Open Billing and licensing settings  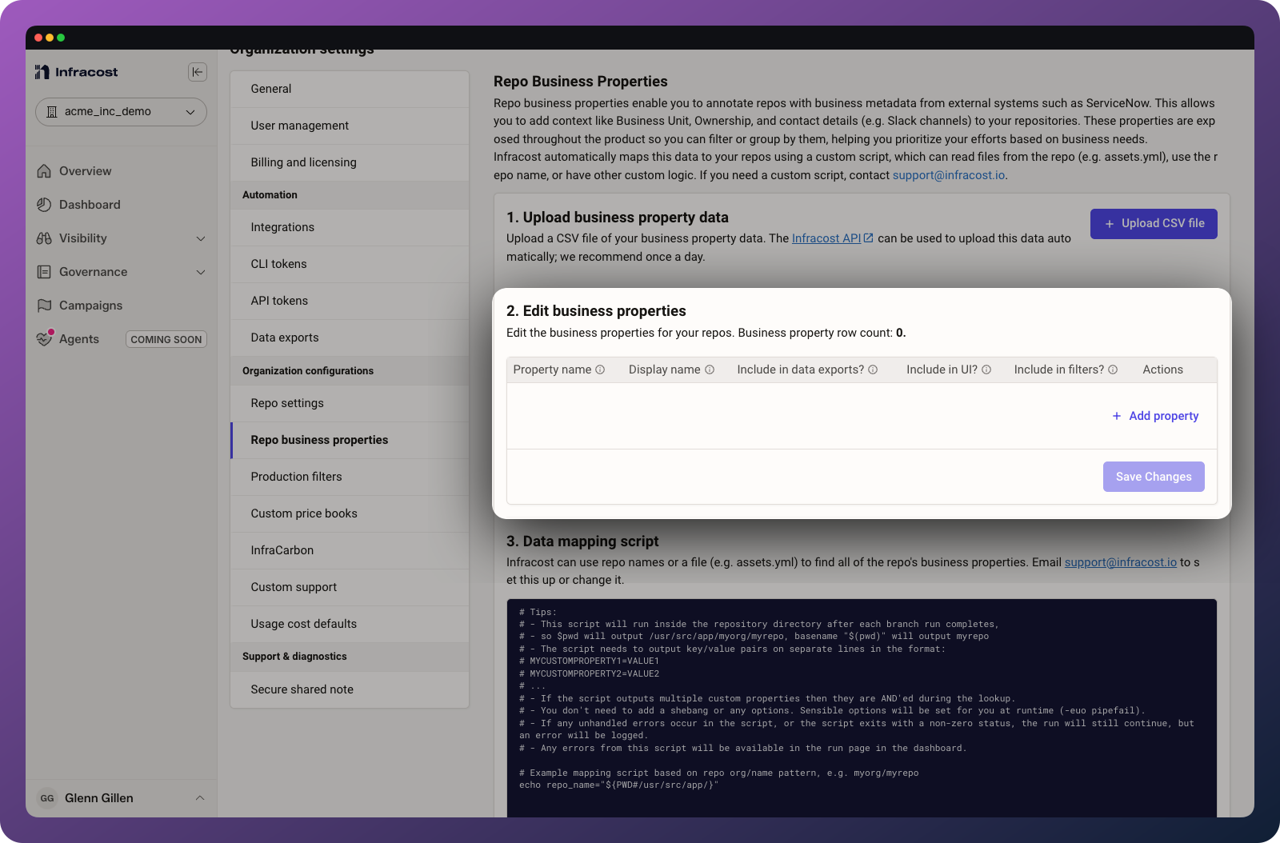click(350, 162)
